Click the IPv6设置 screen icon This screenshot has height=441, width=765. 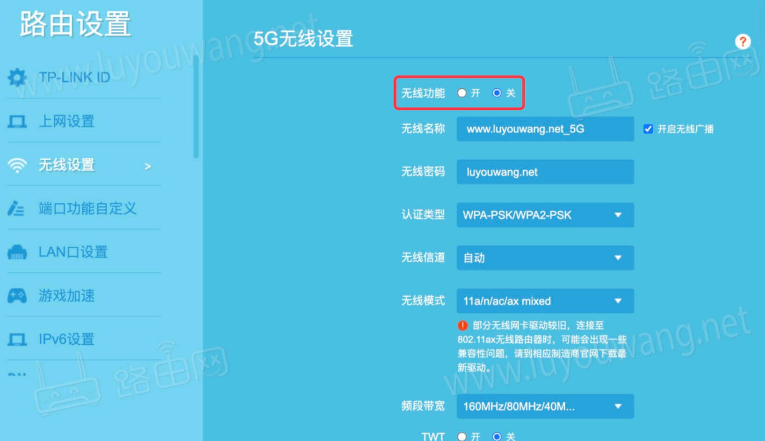point(17,340)
